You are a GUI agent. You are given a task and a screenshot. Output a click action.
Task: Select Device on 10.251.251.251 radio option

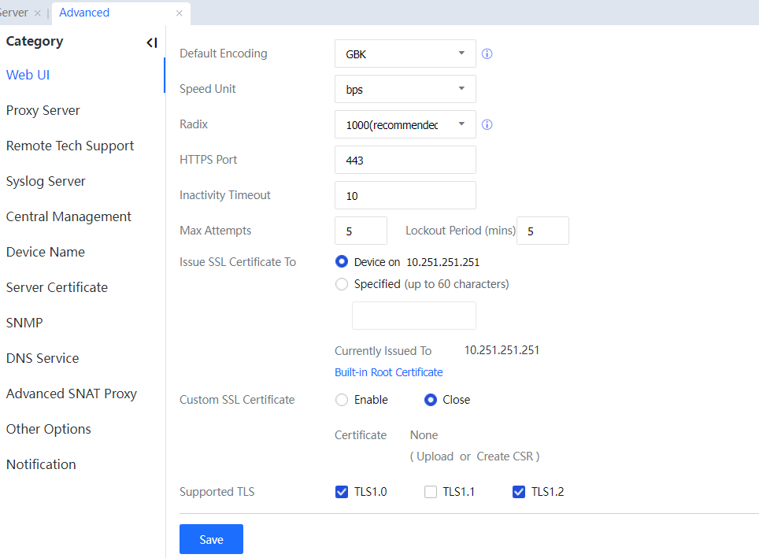click(342, 262)
